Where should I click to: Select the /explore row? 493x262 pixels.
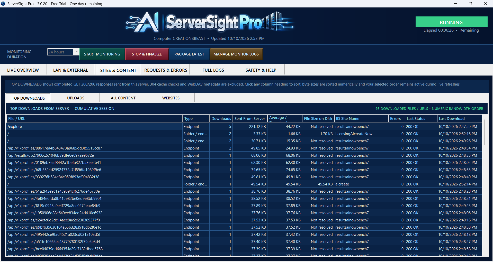244,127
